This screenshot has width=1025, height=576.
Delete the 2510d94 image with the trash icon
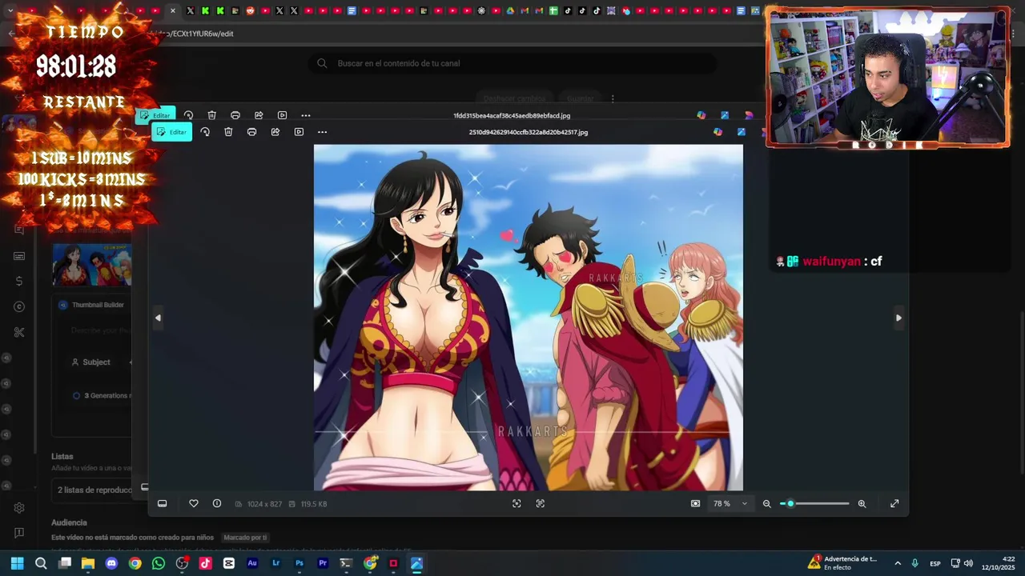click(228, 132)
